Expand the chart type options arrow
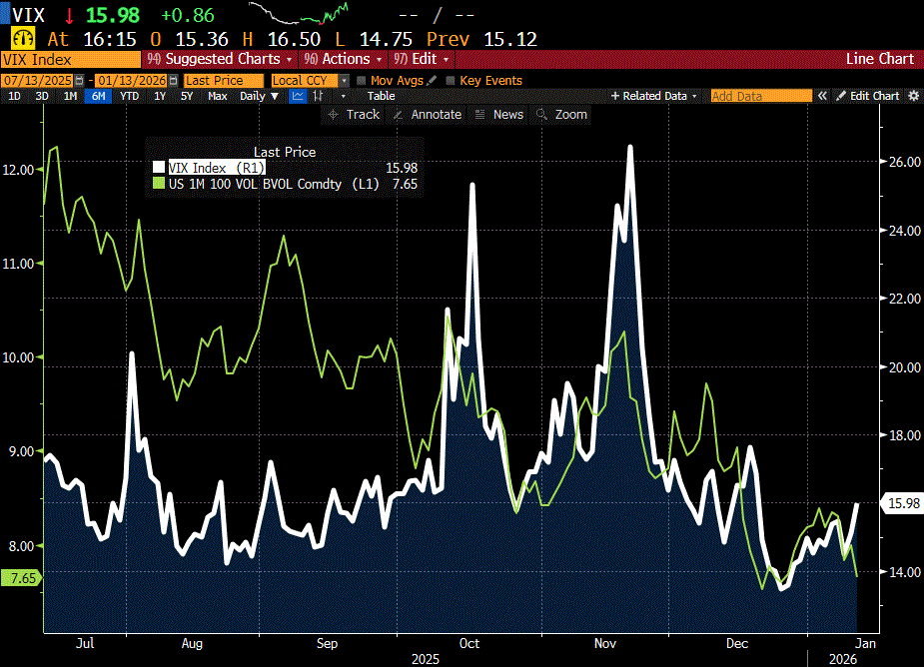 pos(343,96)
